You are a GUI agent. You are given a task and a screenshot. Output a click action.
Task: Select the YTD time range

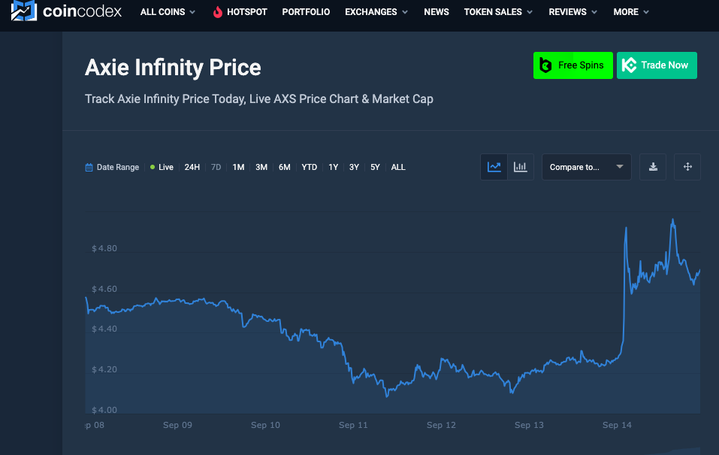pyautogui.click(x=310, y=167)
